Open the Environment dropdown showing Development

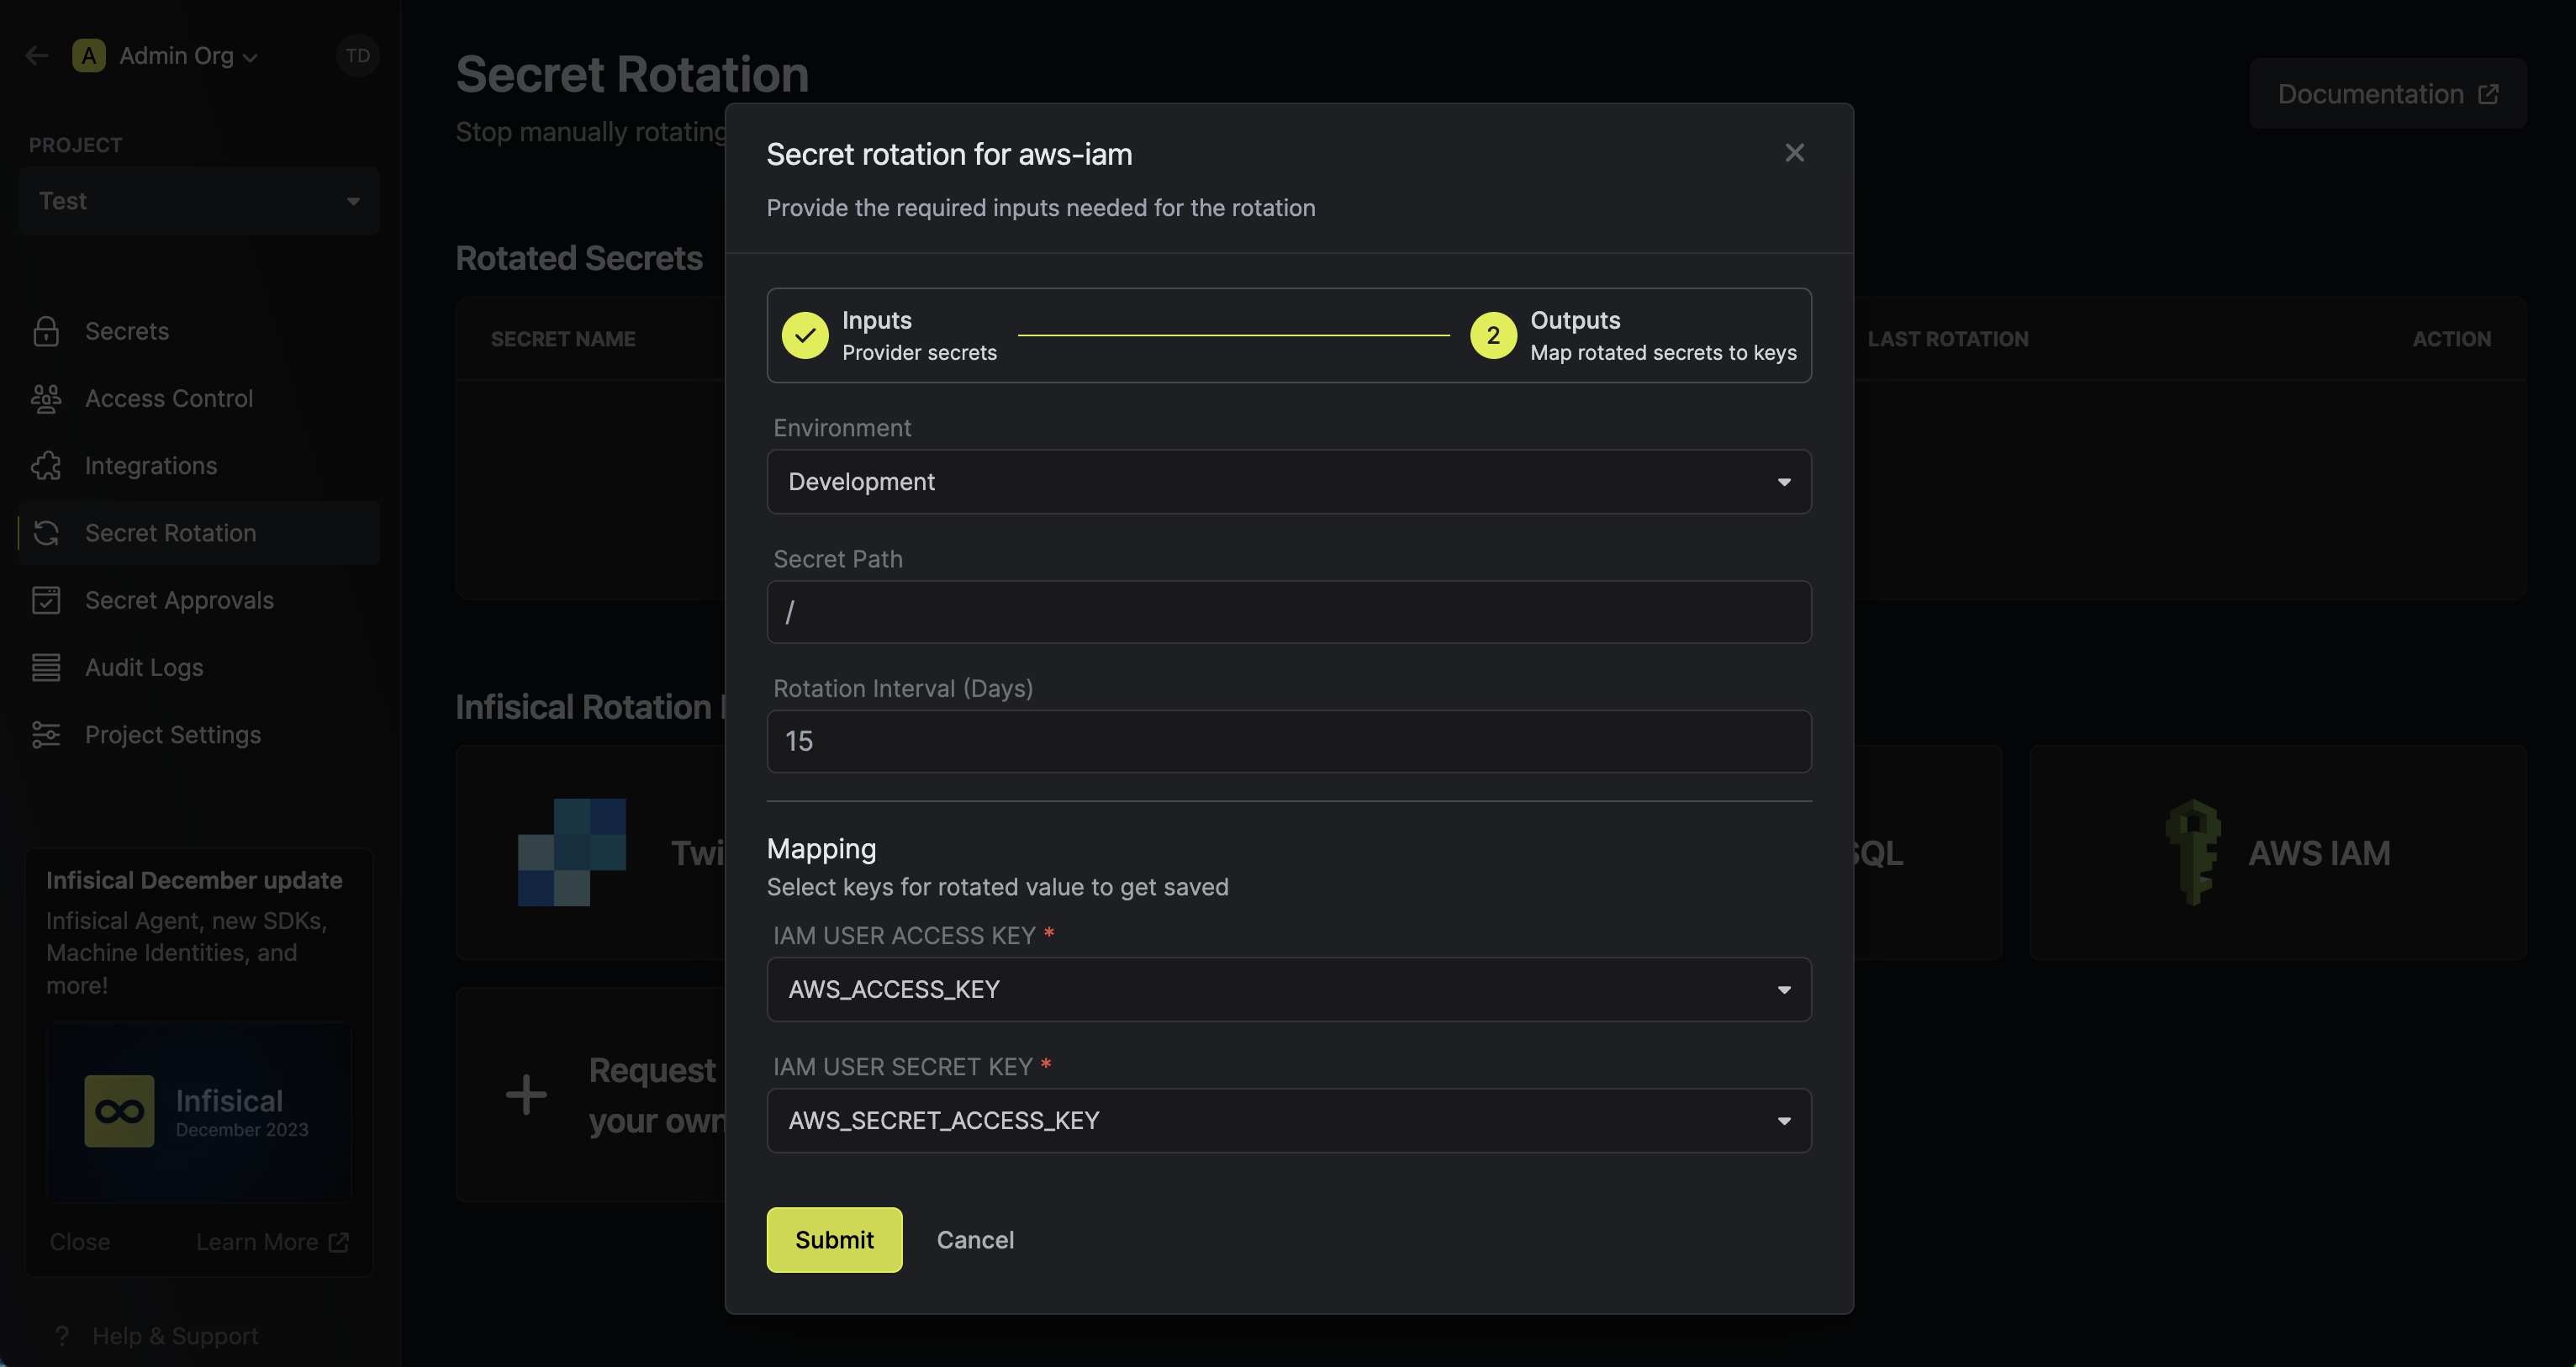pyautogui.click(x=1288, y=482)
